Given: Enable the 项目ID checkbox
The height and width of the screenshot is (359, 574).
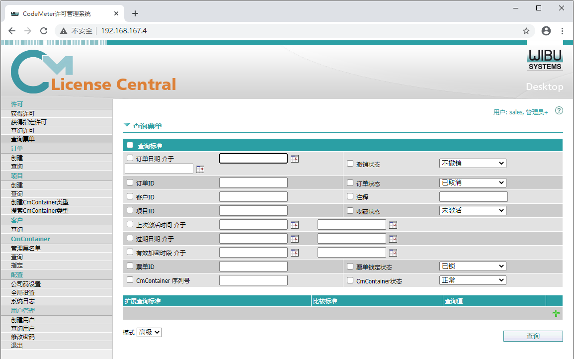Looking at the screenshot, I should point(130,210).
